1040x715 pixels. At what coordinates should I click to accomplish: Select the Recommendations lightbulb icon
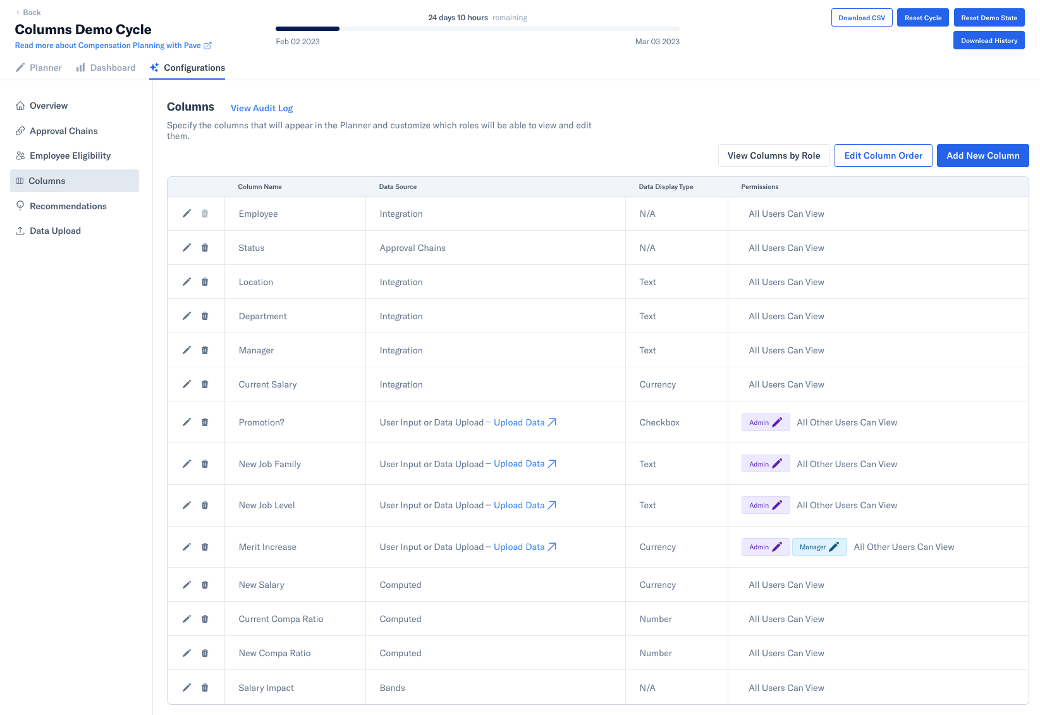(20, 205)
